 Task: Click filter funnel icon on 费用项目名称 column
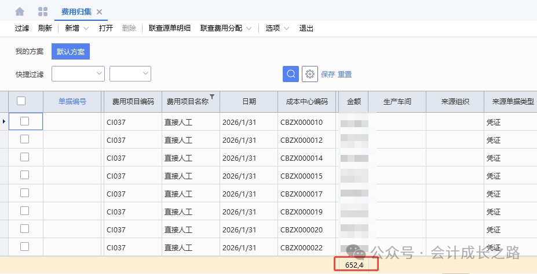pyautogui.click(x=212, y=97)
